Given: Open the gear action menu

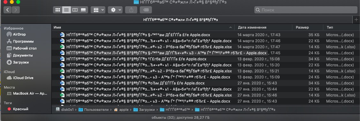Looking at the screenshot, I should 115,10.
